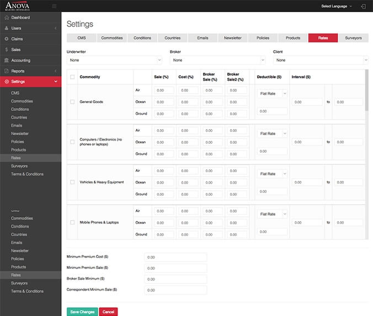
Task: Click the Minimum Premium Cost input field
Action: (175, 257)
